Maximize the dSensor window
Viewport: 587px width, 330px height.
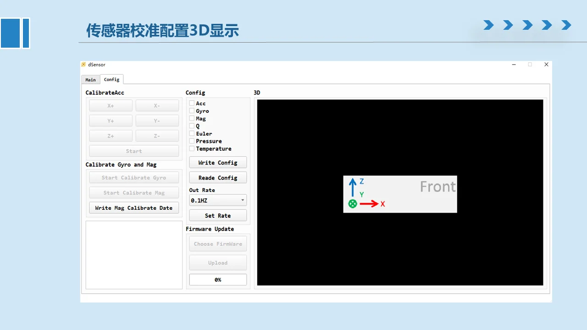[x=530, y=65]
